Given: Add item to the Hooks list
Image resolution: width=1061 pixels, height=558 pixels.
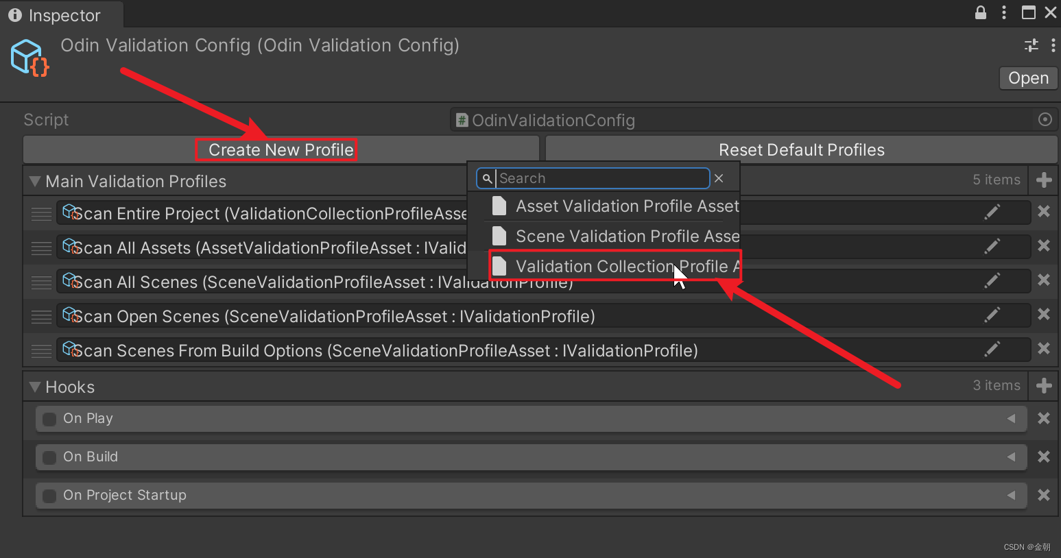Looking at the screenshot, I should (1044, 385).
